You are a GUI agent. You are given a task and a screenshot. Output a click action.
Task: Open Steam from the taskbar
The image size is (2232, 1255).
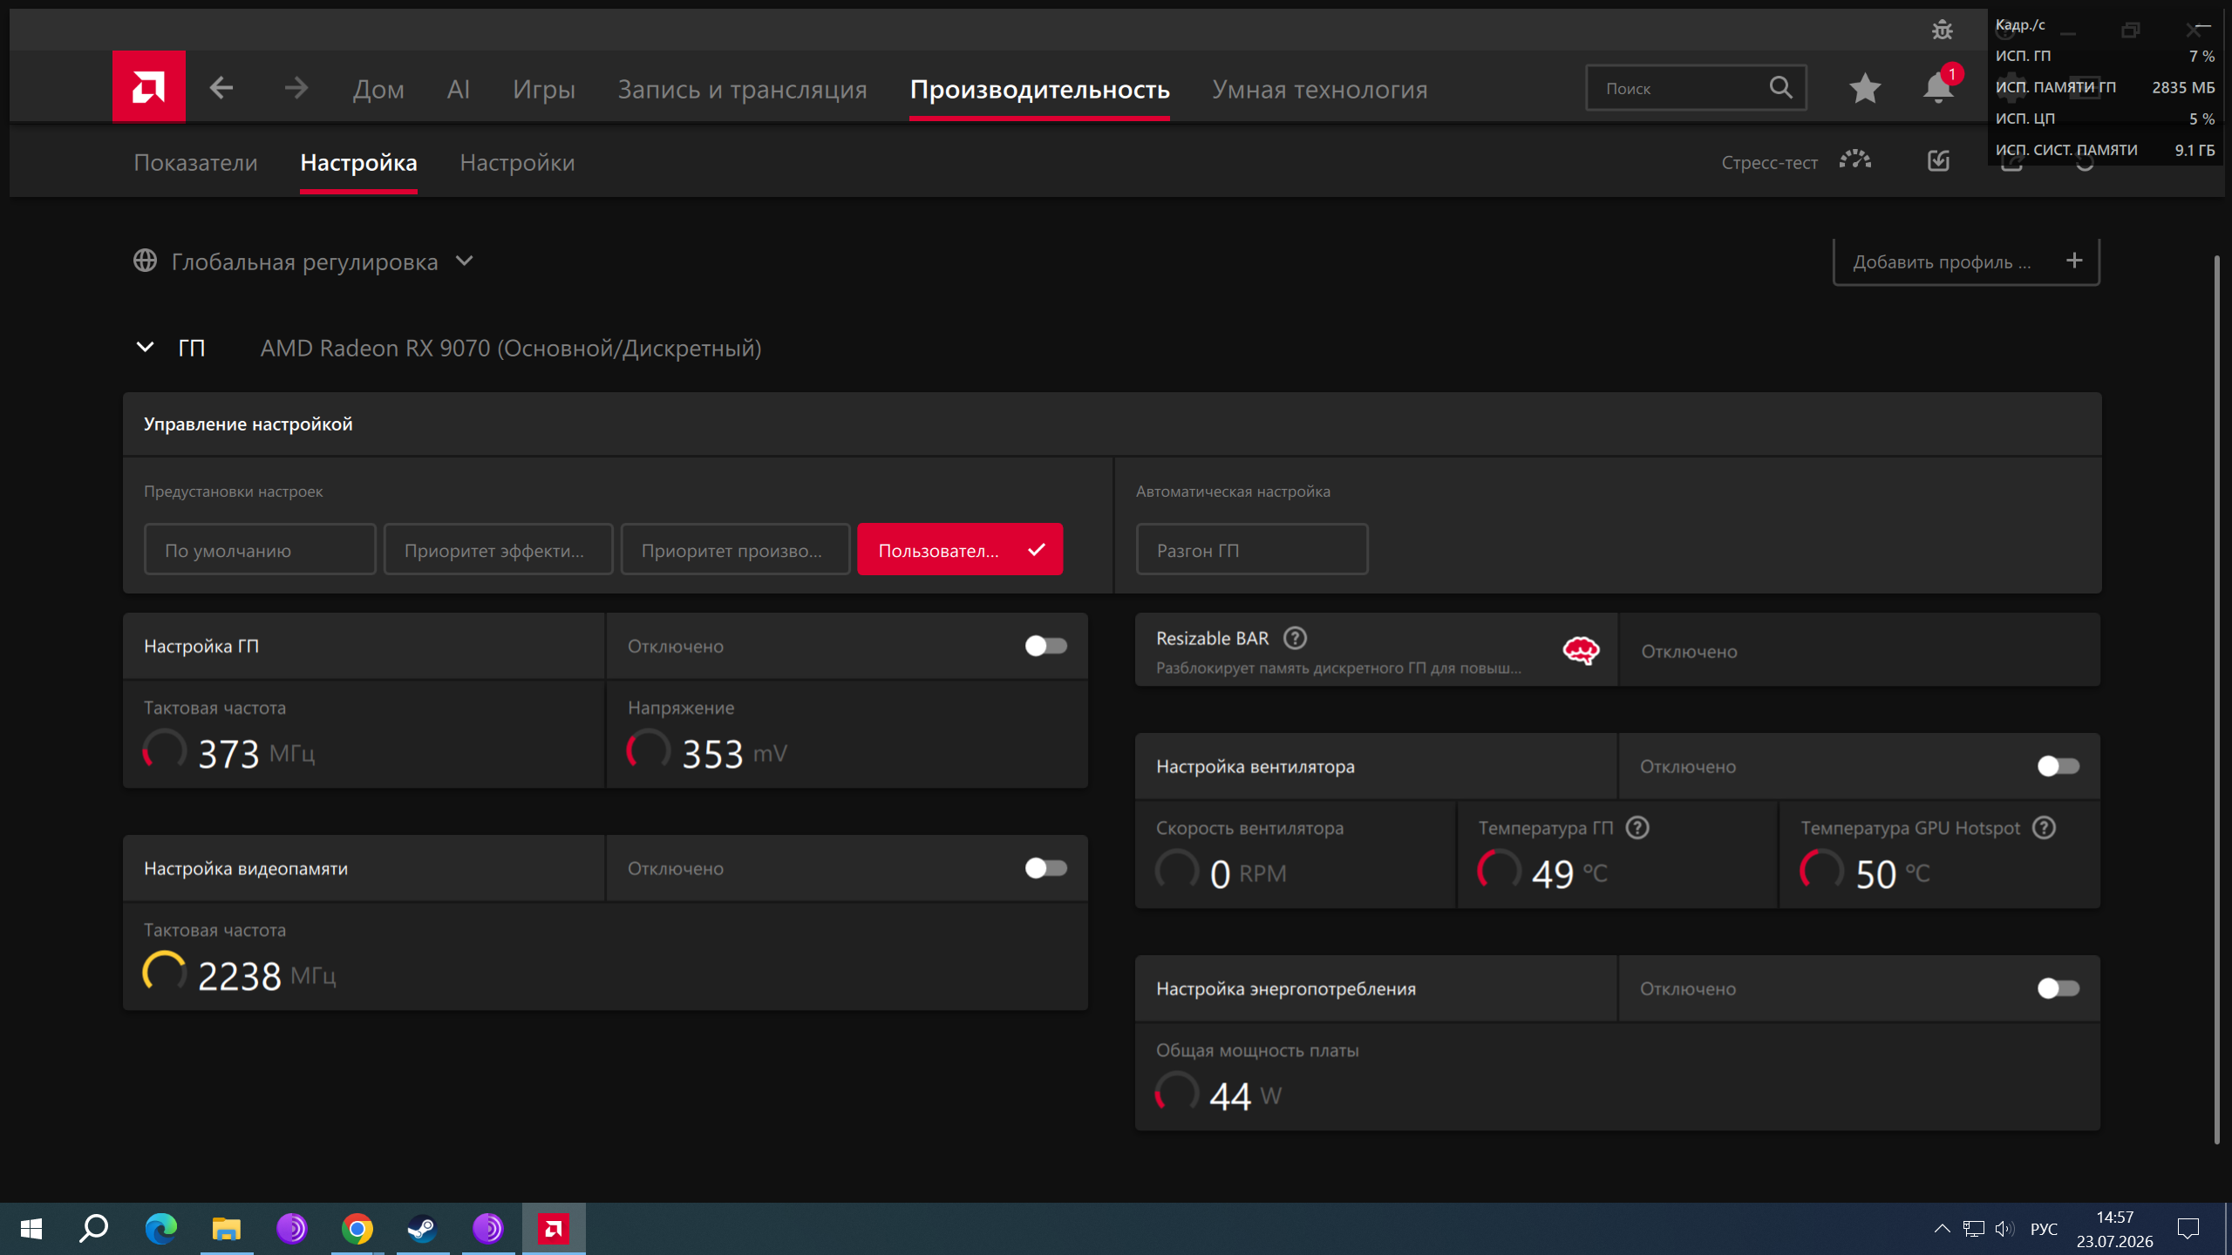click(423, 1229)
